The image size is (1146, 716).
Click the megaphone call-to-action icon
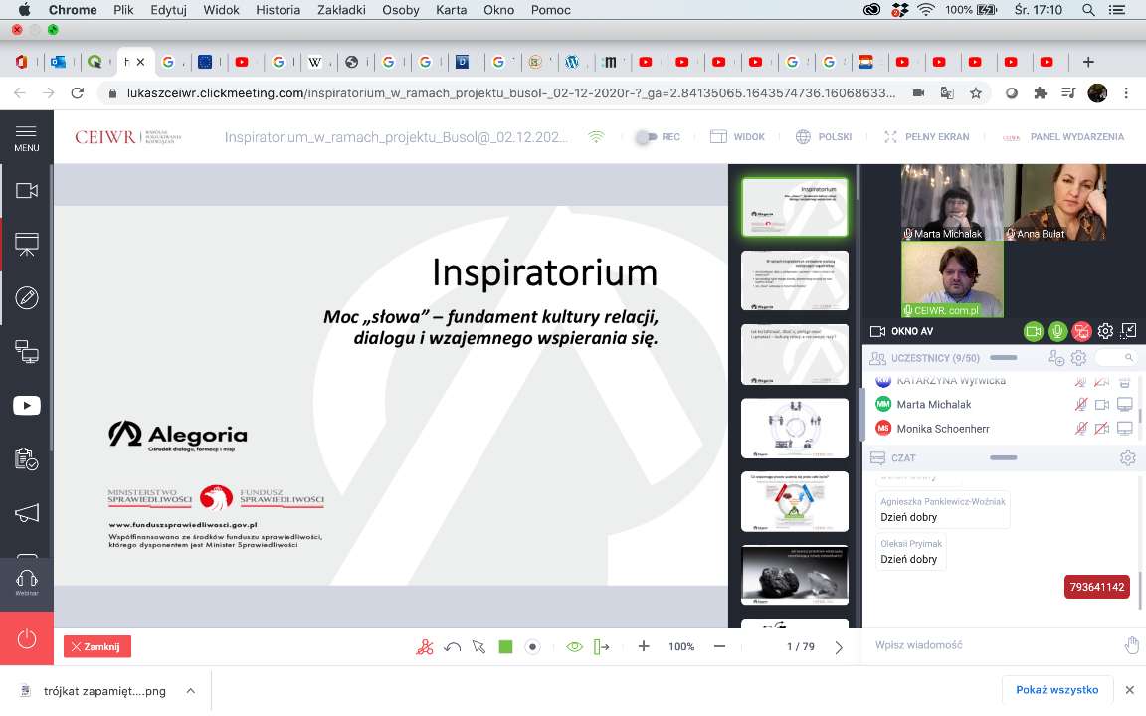(x=26, y=513)
